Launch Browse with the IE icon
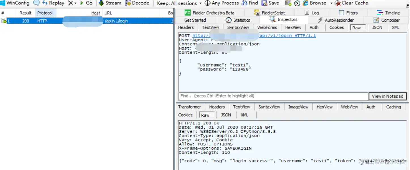Viewport: 410px width, 170px height. [x=315, y=3]
